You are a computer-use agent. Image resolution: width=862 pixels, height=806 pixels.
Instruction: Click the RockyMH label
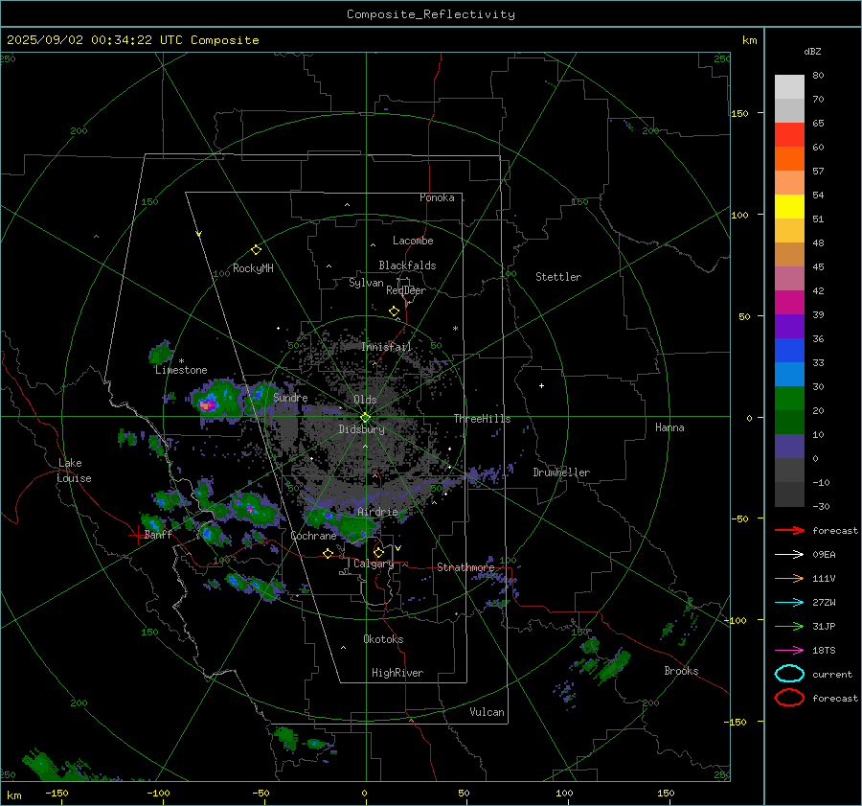[x=253, y=268]
